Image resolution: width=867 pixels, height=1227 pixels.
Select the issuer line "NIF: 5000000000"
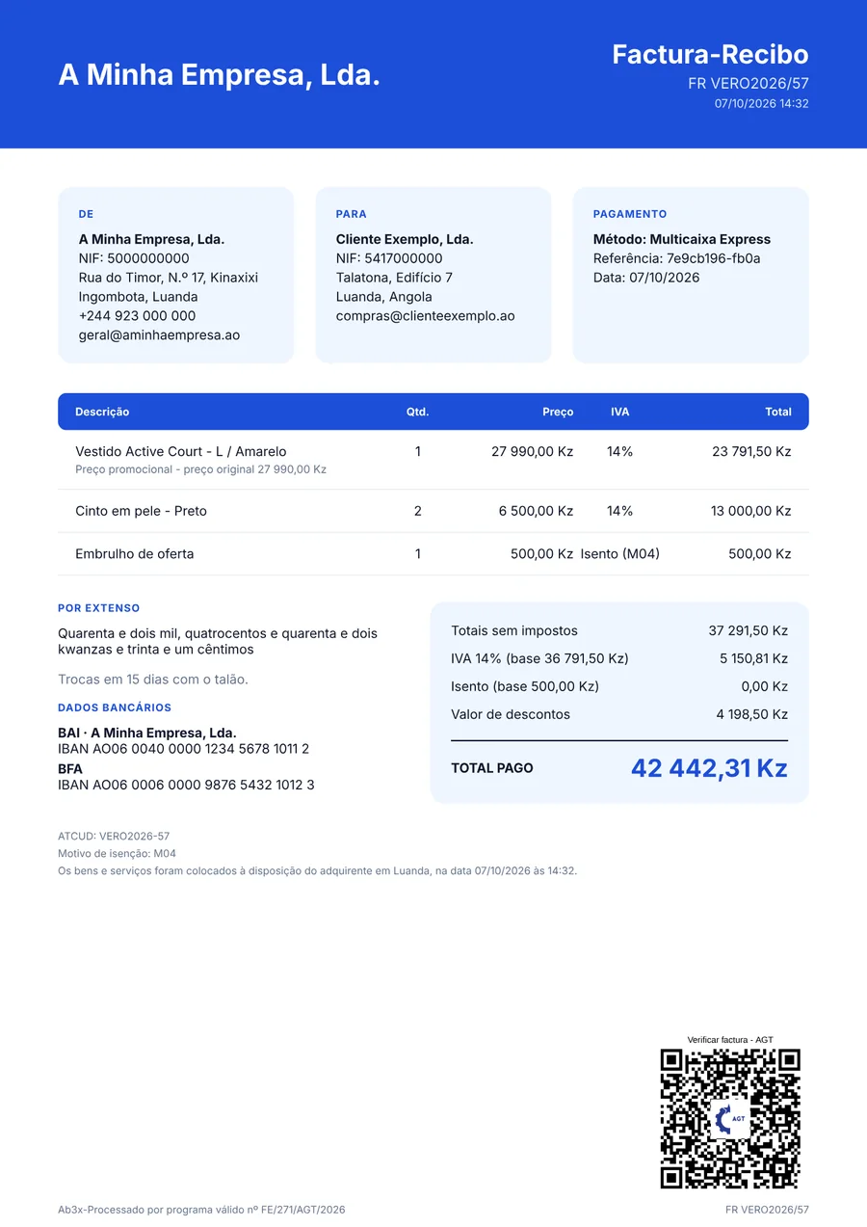[134, 258]
